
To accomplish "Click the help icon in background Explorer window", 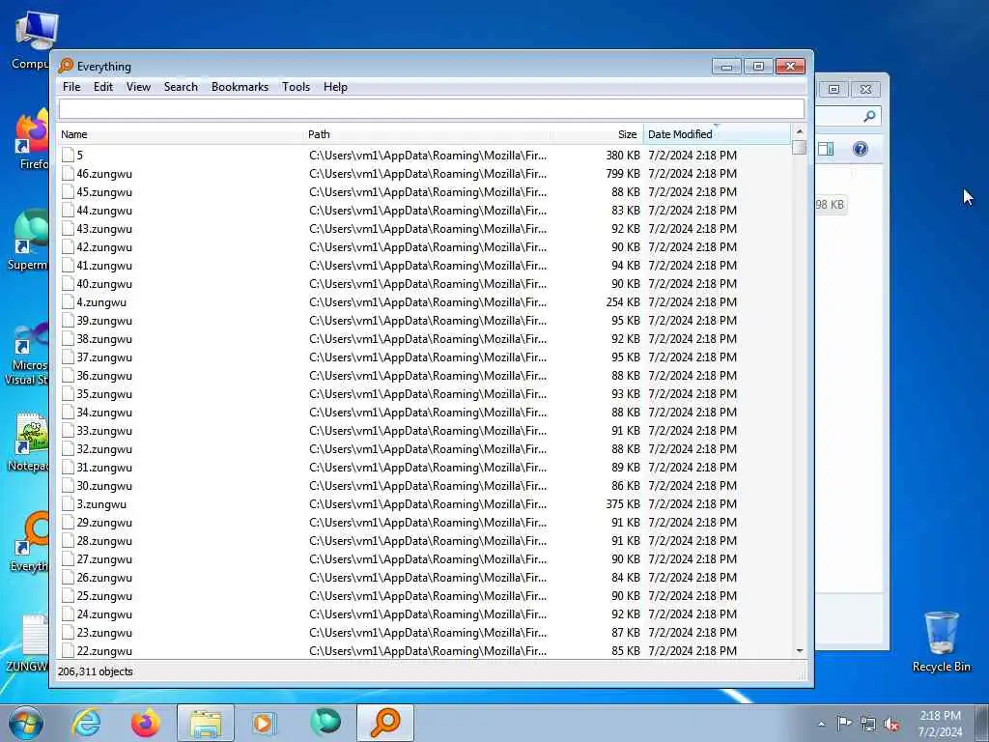I will [x=860, y=149].
